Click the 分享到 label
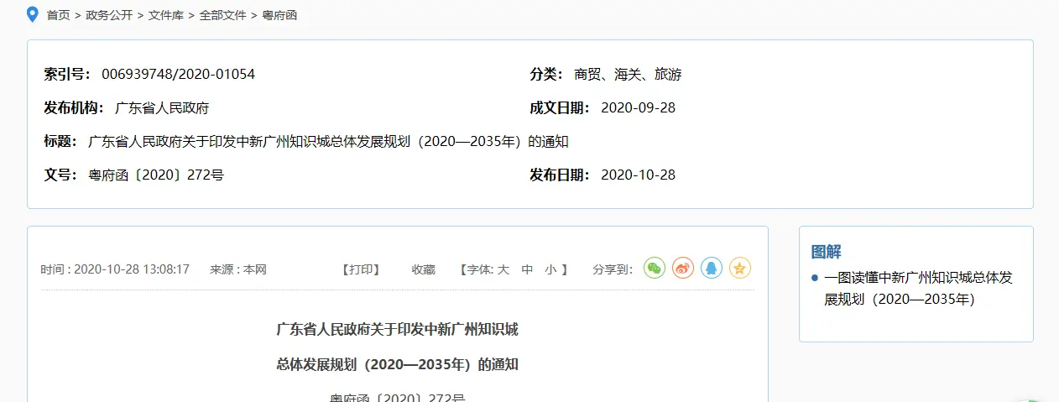 point(613,269)
